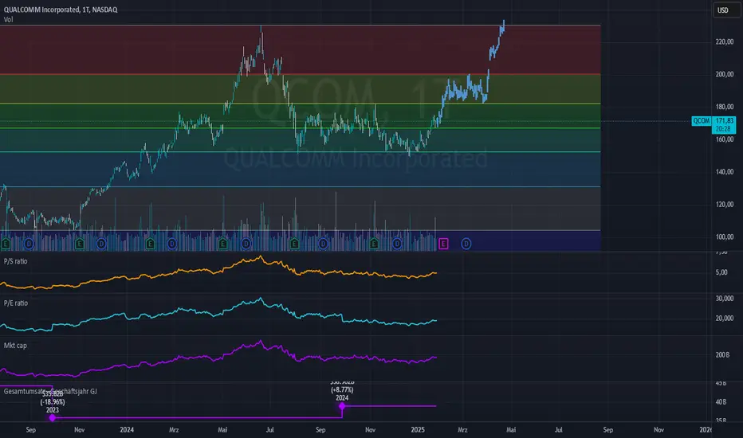Open the magenta upcoming earnings E marker
Image resolution: width=743 pixels, height=438 pixels.
[443, 244]
